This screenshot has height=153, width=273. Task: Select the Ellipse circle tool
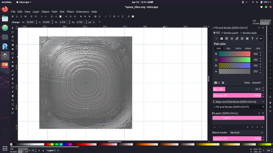(13, 57)
